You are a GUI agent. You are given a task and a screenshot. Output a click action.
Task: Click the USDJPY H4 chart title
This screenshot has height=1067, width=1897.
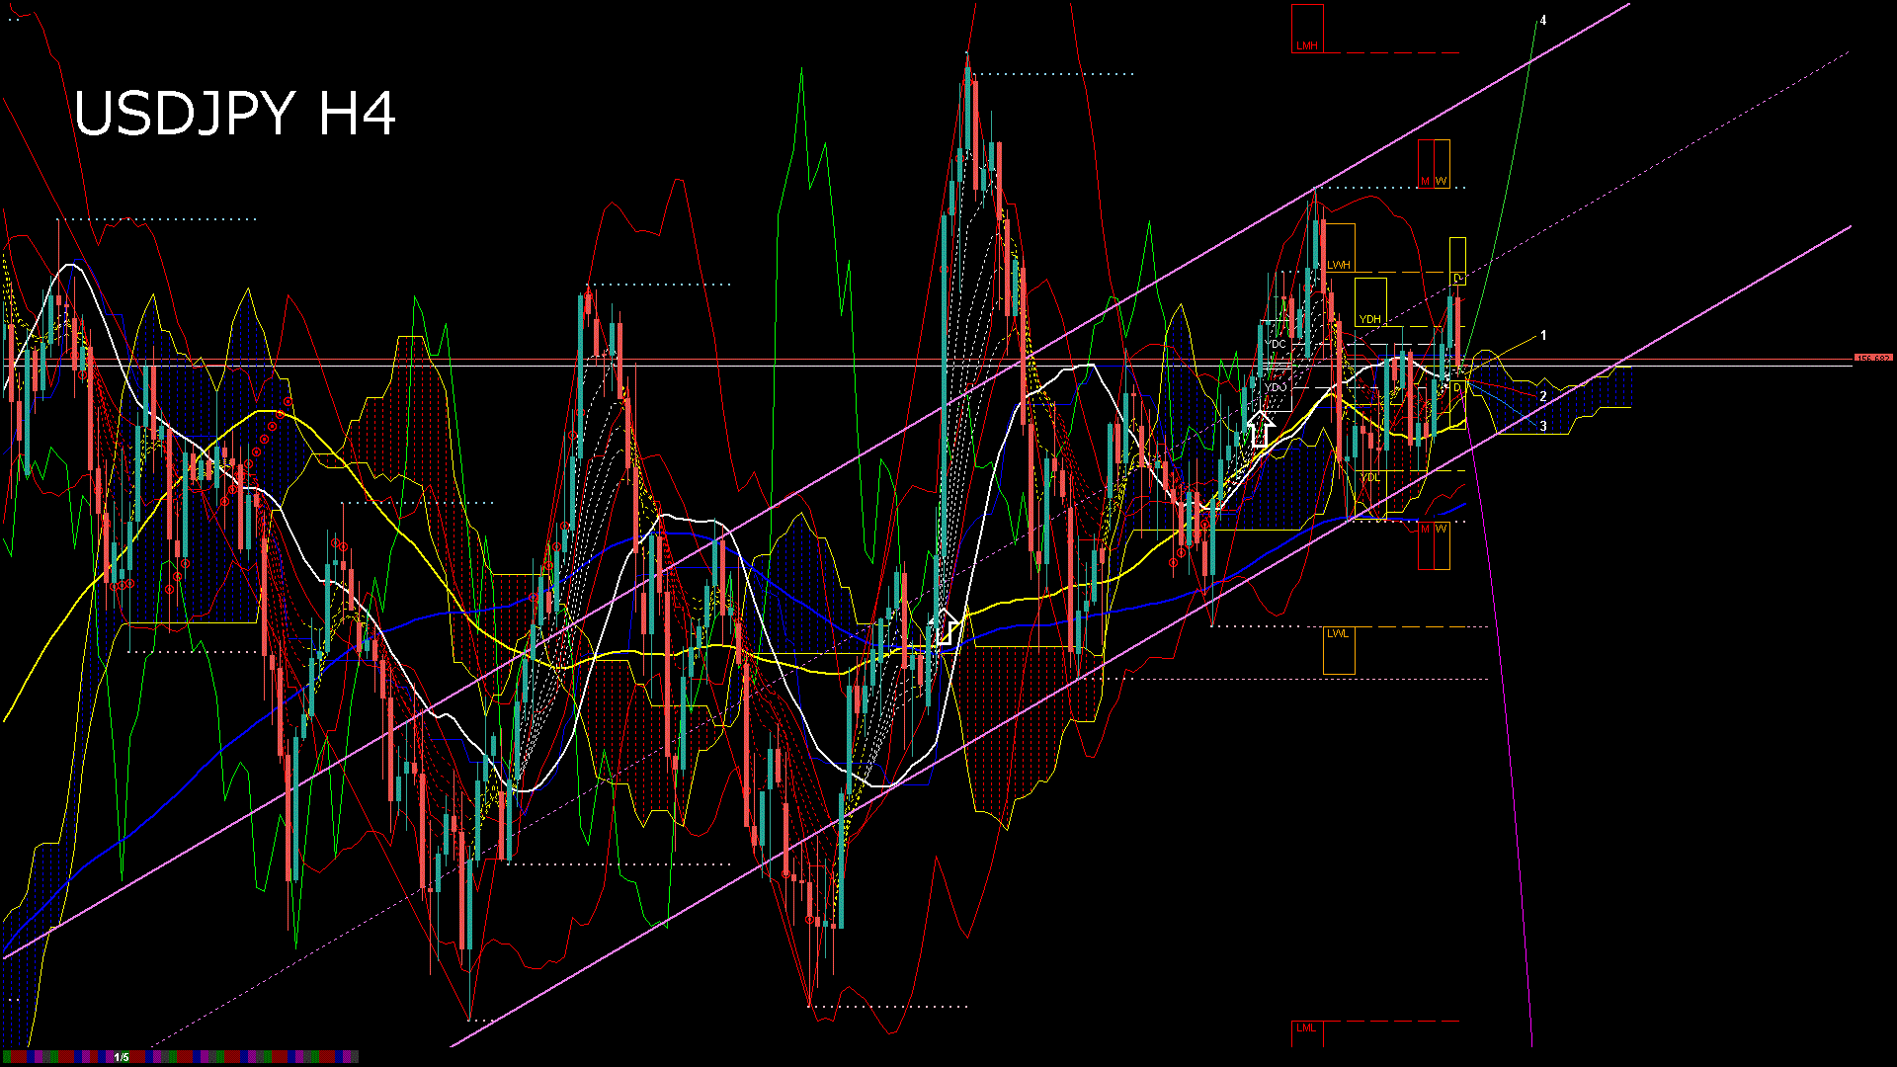234,114
